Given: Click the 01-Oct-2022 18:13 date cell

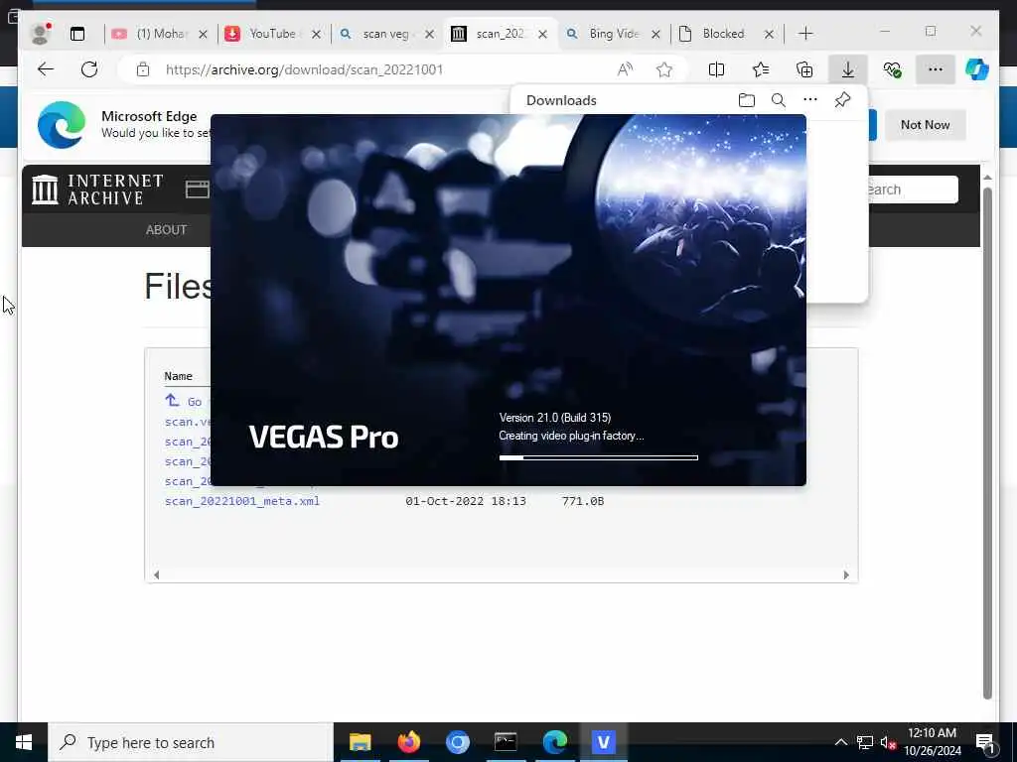Looking at the screenshot, I should [466, 501].
